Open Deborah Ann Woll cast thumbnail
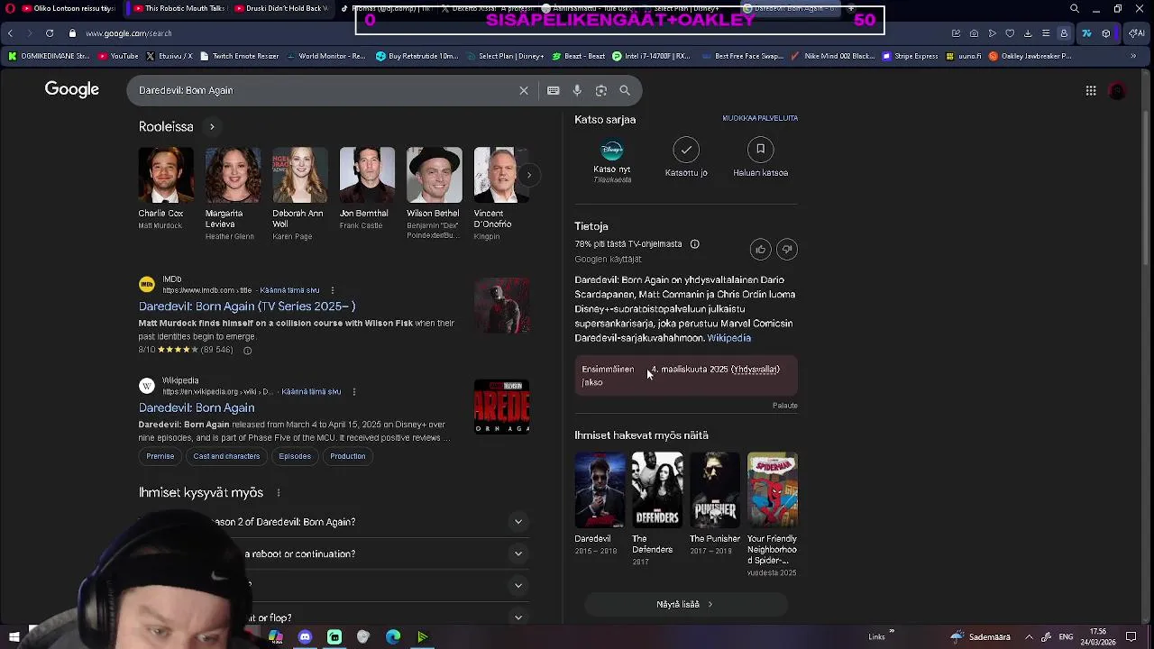This screenshot has height=649, width=1154. (300, 175)
